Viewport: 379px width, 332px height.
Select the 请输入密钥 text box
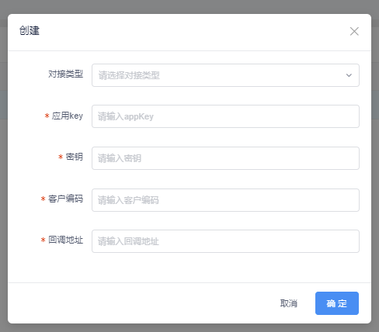click(x=225, y=158)
